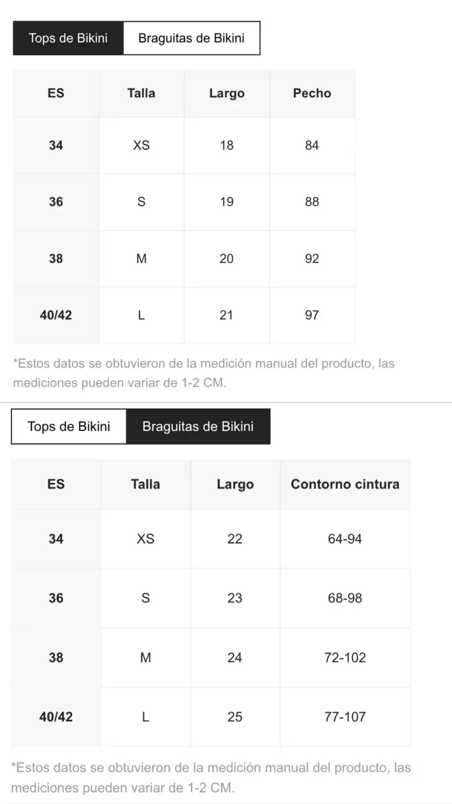Select size L in the tops table
Image resolution: width=452 pixels, height=804 pixels.
point(141,315)
